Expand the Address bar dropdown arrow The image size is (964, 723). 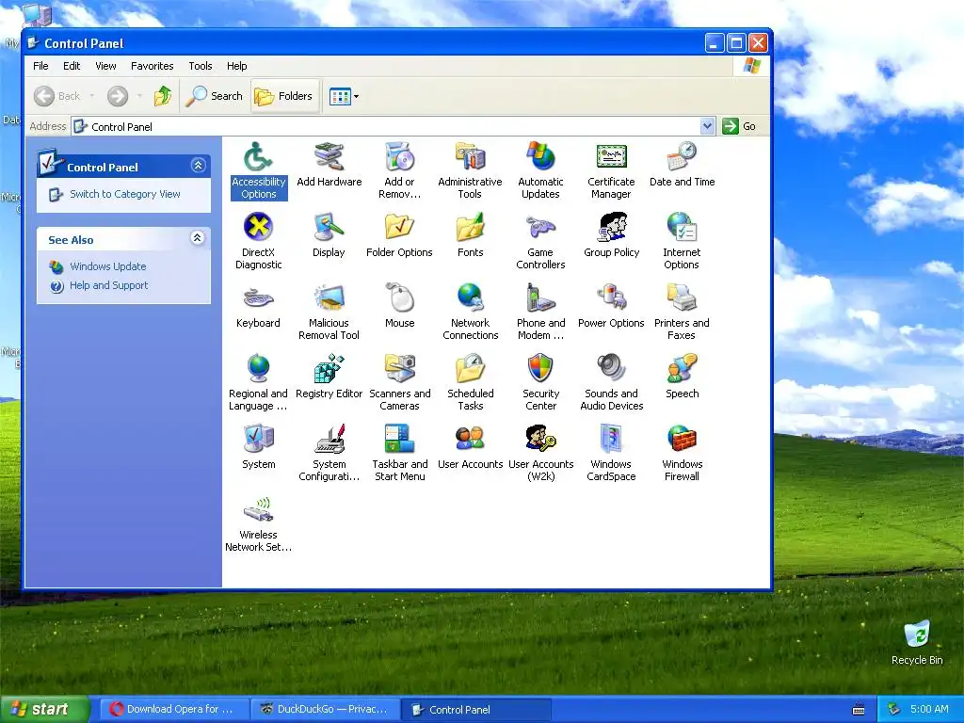click(x=707, y=126)
